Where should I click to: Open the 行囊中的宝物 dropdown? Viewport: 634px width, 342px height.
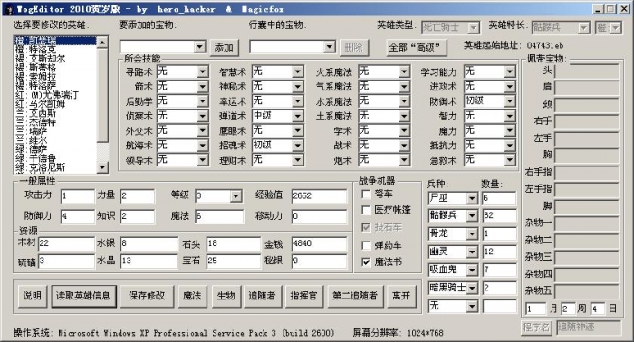coord(330,47)
